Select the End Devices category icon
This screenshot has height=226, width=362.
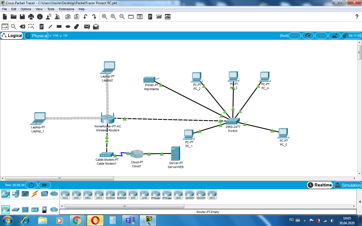point(16,194)
